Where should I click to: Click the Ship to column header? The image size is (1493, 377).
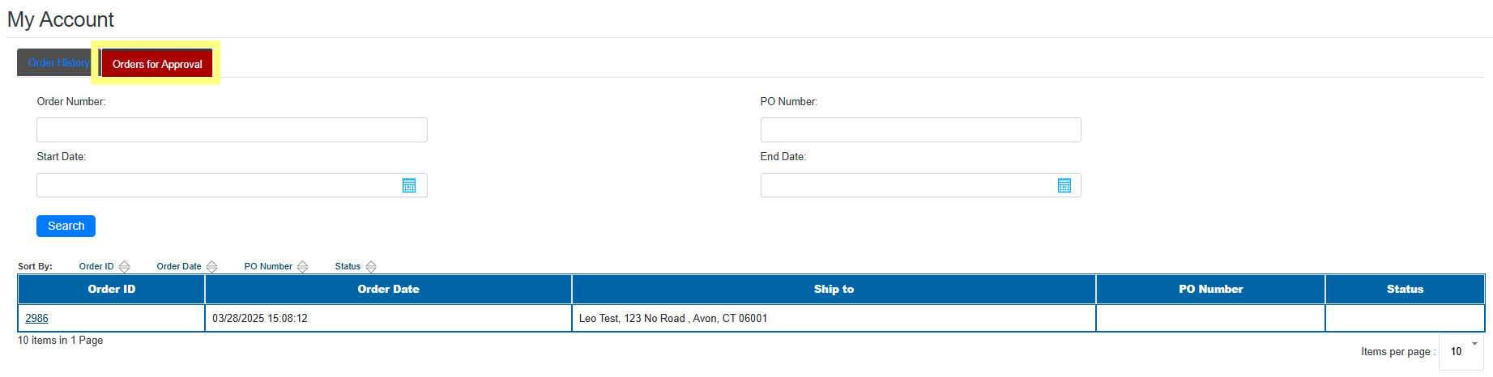834,289
